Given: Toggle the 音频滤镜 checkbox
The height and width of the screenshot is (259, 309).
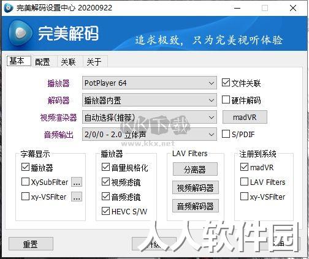Looking at the screenshot, I should point(105,197).
